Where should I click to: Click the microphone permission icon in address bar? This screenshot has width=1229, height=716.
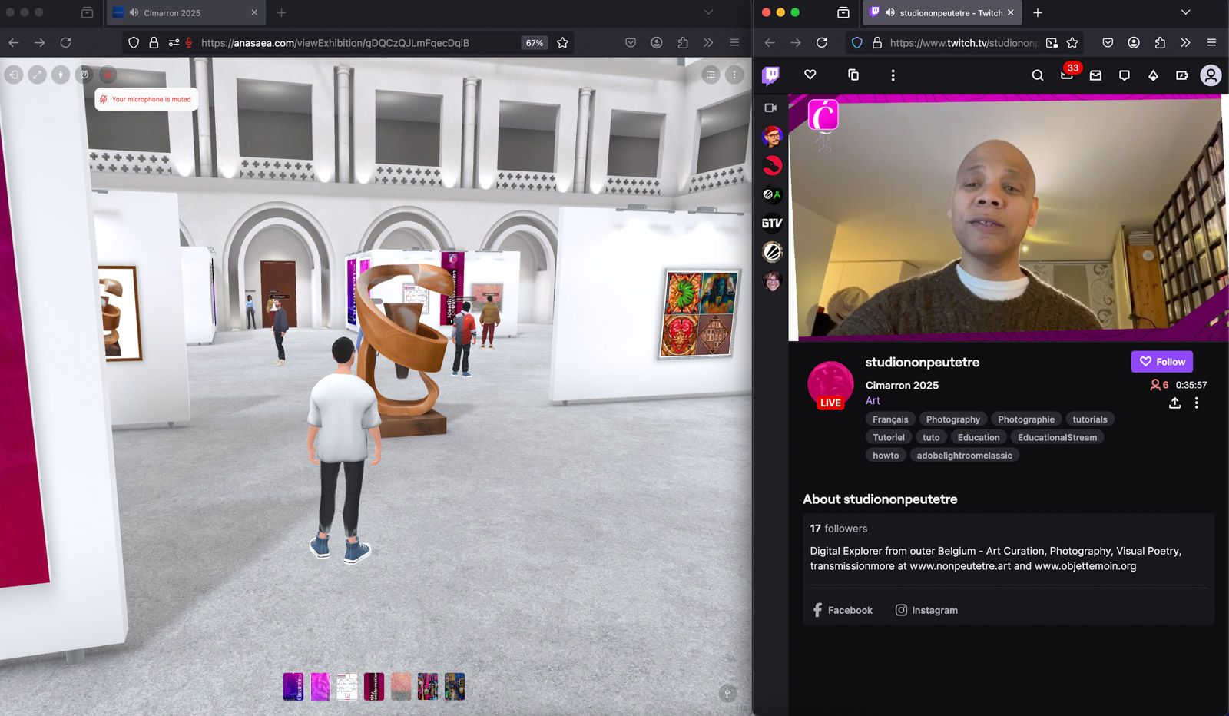click(189, 43)
